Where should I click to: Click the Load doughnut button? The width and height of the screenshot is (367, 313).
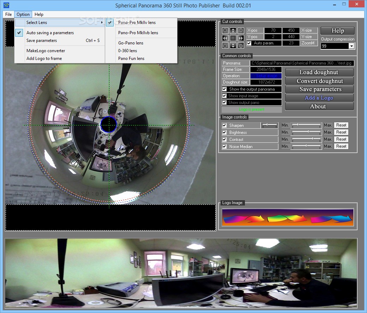(319, 72)
